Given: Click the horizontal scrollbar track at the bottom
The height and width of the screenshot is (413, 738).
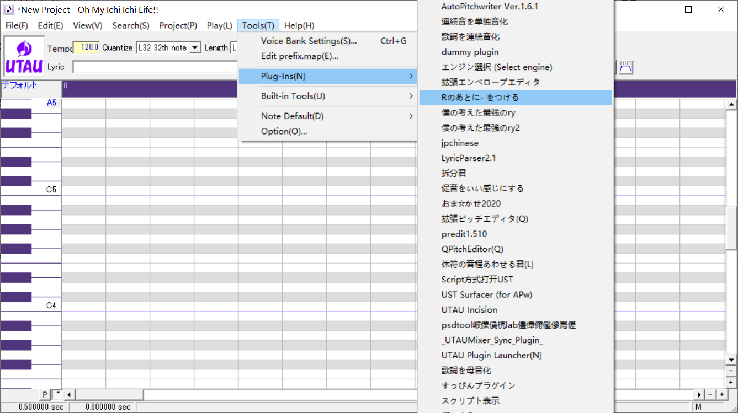Looking at the screenshot, I should (x=276, y=394).
